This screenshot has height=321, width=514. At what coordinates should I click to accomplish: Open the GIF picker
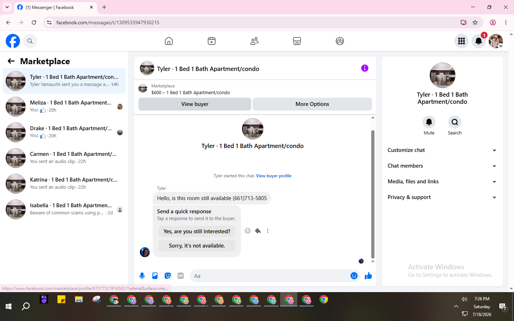click(181, 276)
